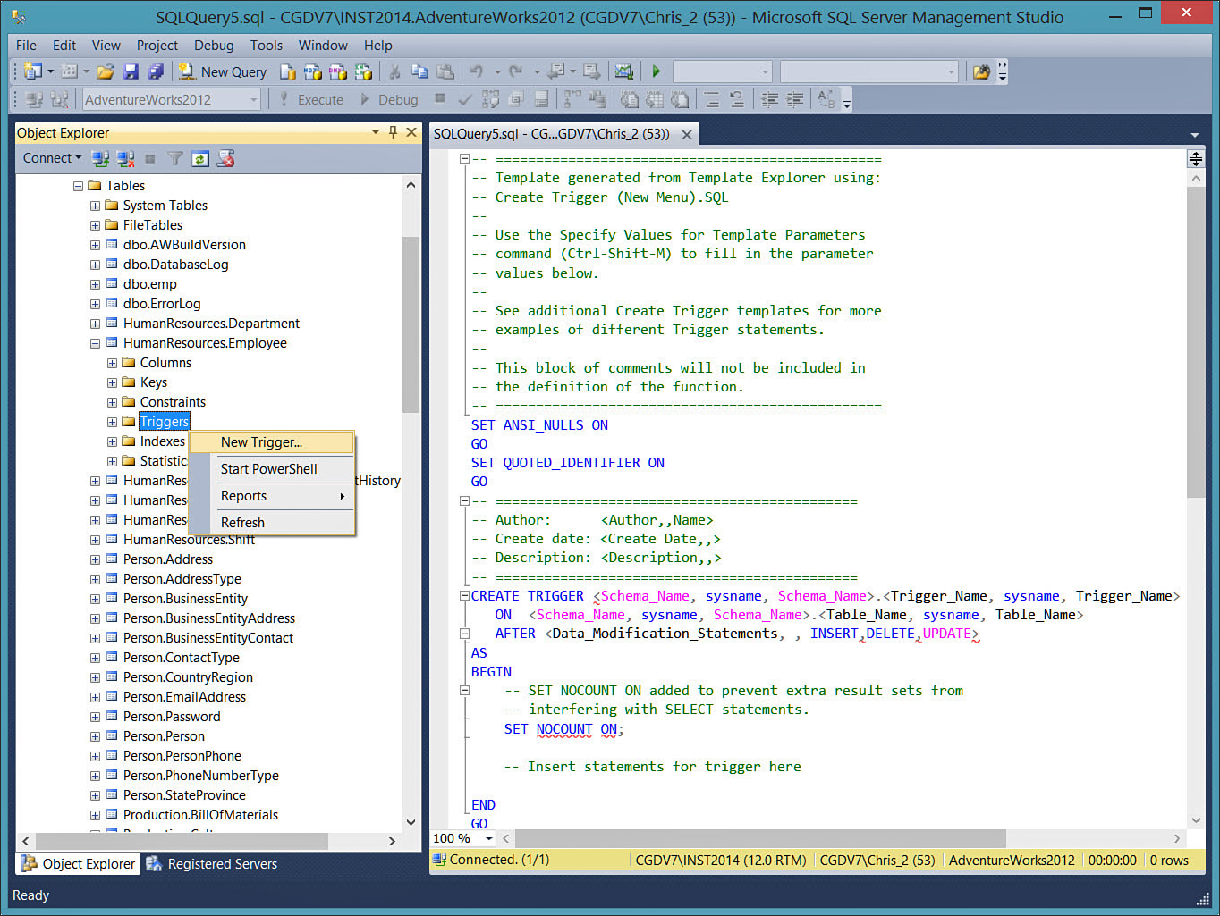
Task: Open the AdventureWorks2012 database dropdown
Action: [253, 99]
